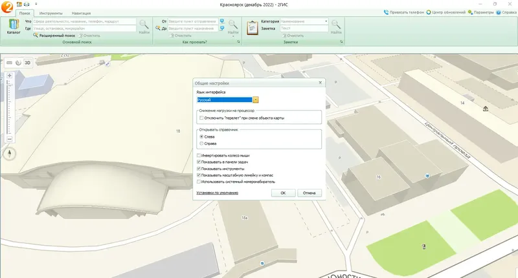
Task: Open Параметры settings in the top bar
Action: tap(480, 12)
